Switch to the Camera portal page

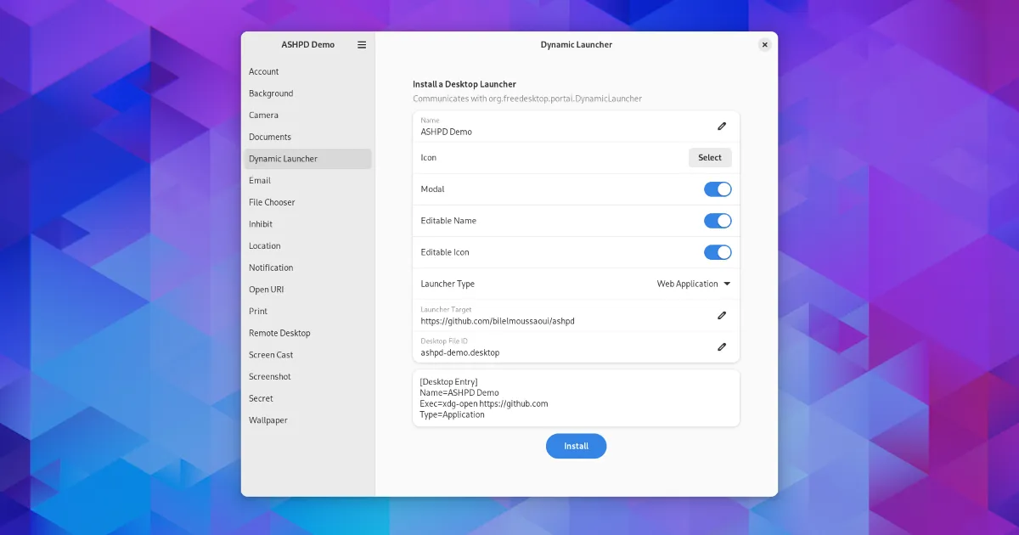263,115
